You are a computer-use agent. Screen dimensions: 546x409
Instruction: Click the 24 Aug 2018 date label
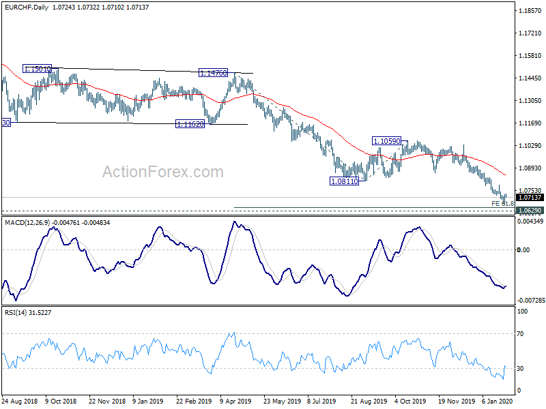click(x=20, y=401)
